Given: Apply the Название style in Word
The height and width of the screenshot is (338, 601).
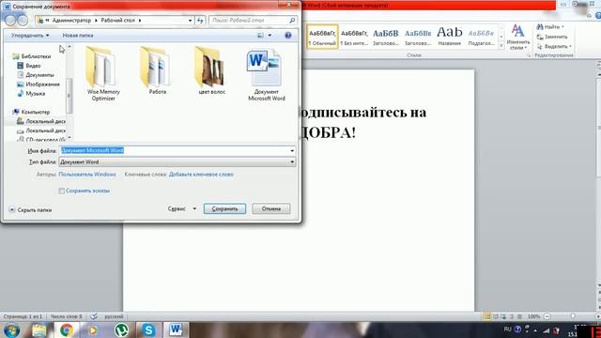Looking at the screenshot, I should click(449, 37).
